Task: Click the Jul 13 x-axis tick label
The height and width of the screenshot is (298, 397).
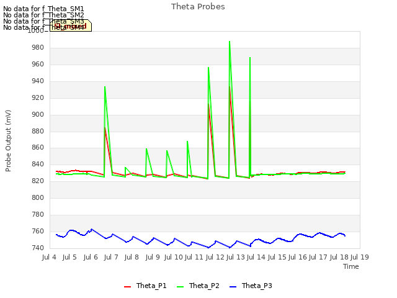Action: 235,257
